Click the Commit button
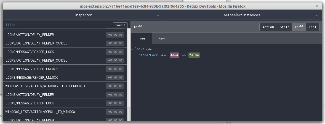Viewport: 325px width, 124px height. [120, 25]
